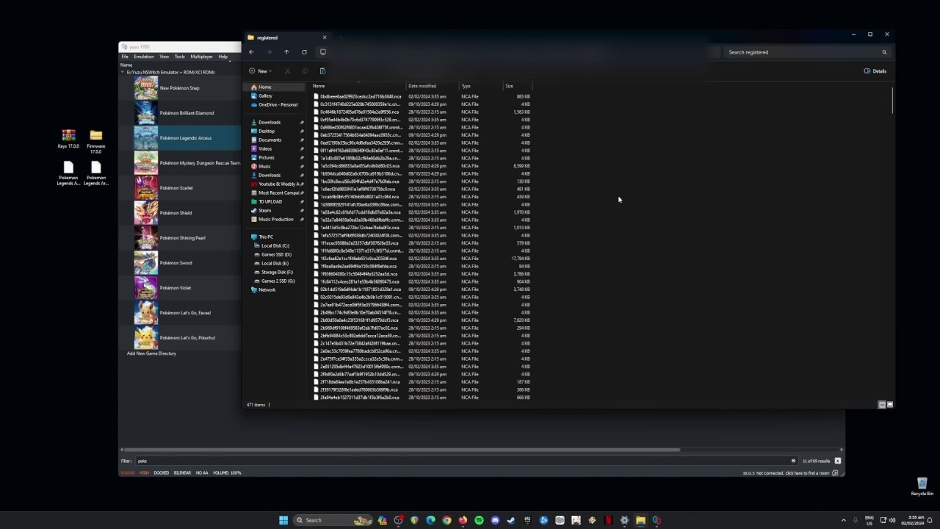Open the TO UPLOAD folder
This screenshot has height=529, width=940.
tap(270, 201)
